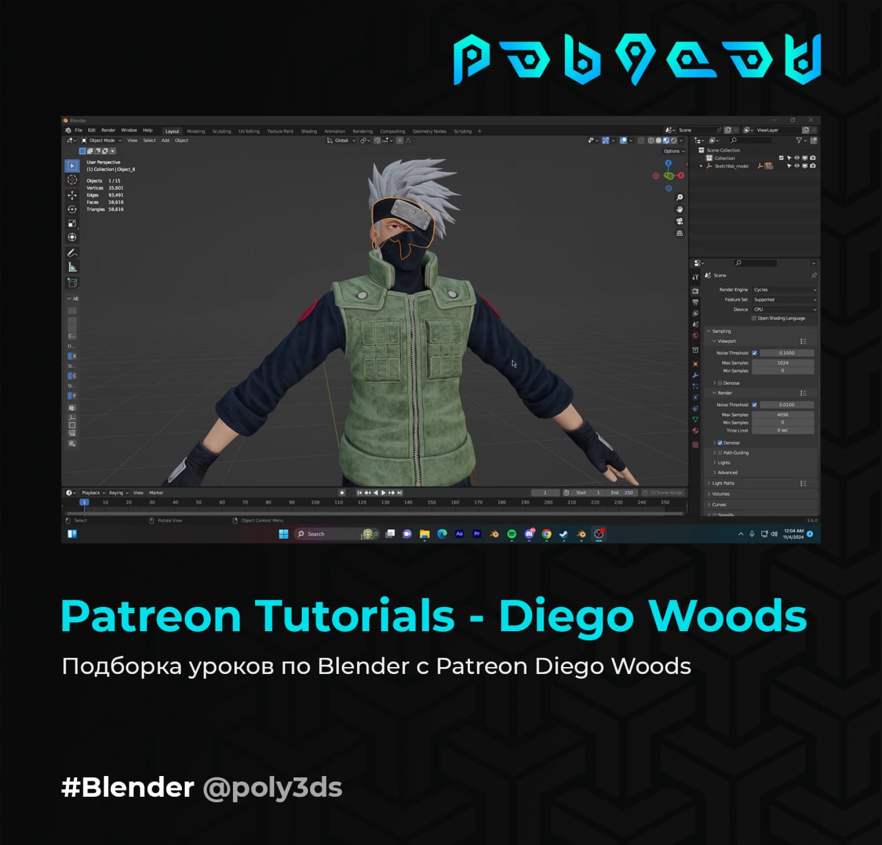Open the timeline Playback menu
Image resolution: width=882 pixels, height=845 pixels.
tap(93, 493)
